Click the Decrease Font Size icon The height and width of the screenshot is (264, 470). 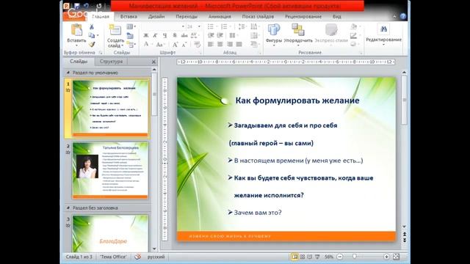(x=184, y=45)
